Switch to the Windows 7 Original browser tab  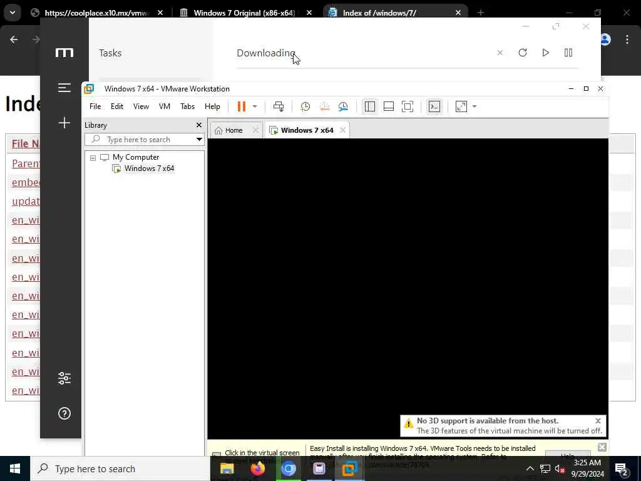[x=244, y=13]
